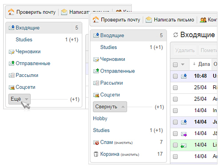
Task: Open select dropdown arrow next to header checkbox
Action: 183,64
